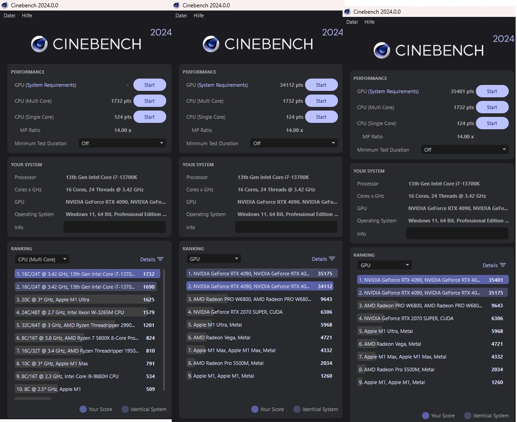Select ranking row scoring 1732 in left window
This screenshot has height=422, width=517.
point(87,274)
